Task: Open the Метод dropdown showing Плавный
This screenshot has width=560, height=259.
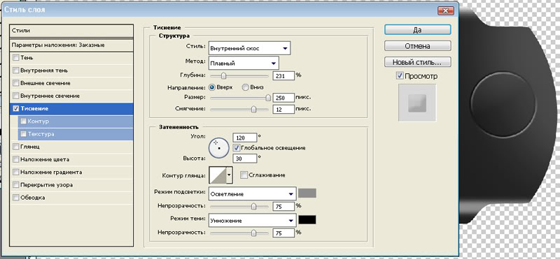Action: click(244, 64)
